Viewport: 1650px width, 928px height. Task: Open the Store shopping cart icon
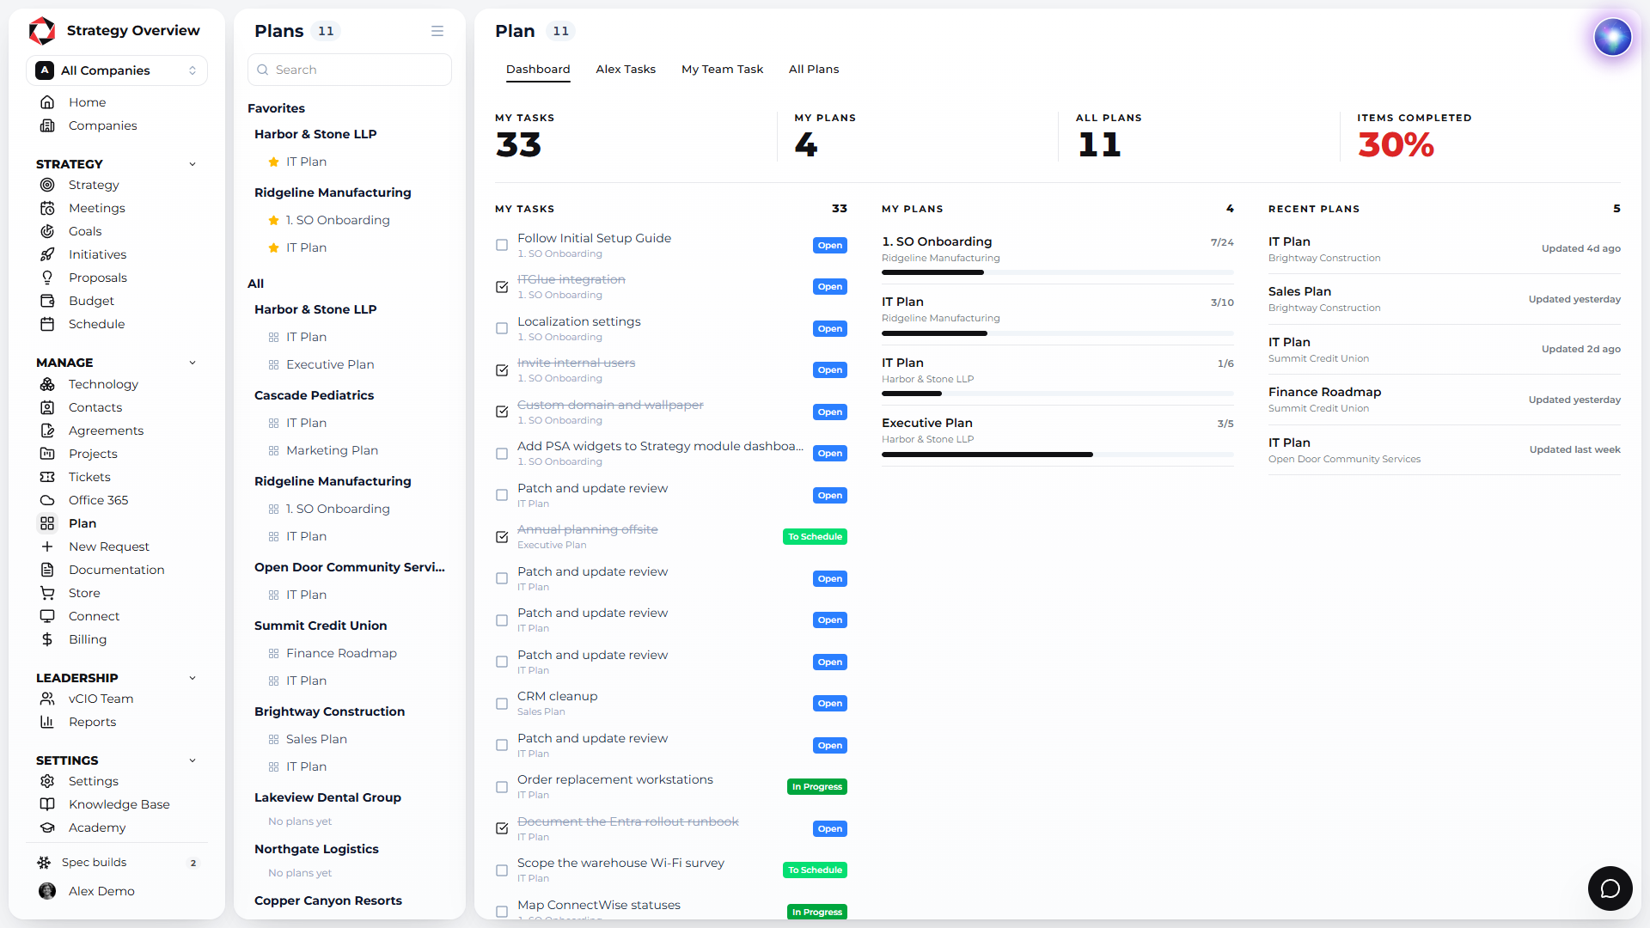[x=47, y=593]
